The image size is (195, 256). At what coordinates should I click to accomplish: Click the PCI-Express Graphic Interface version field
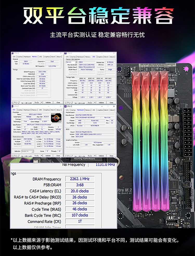click(98, 142)
